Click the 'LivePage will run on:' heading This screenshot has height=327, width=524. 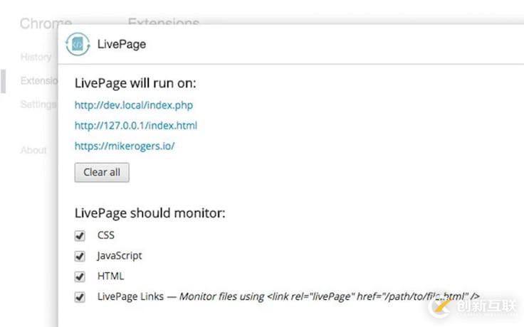tap(135, 83)
